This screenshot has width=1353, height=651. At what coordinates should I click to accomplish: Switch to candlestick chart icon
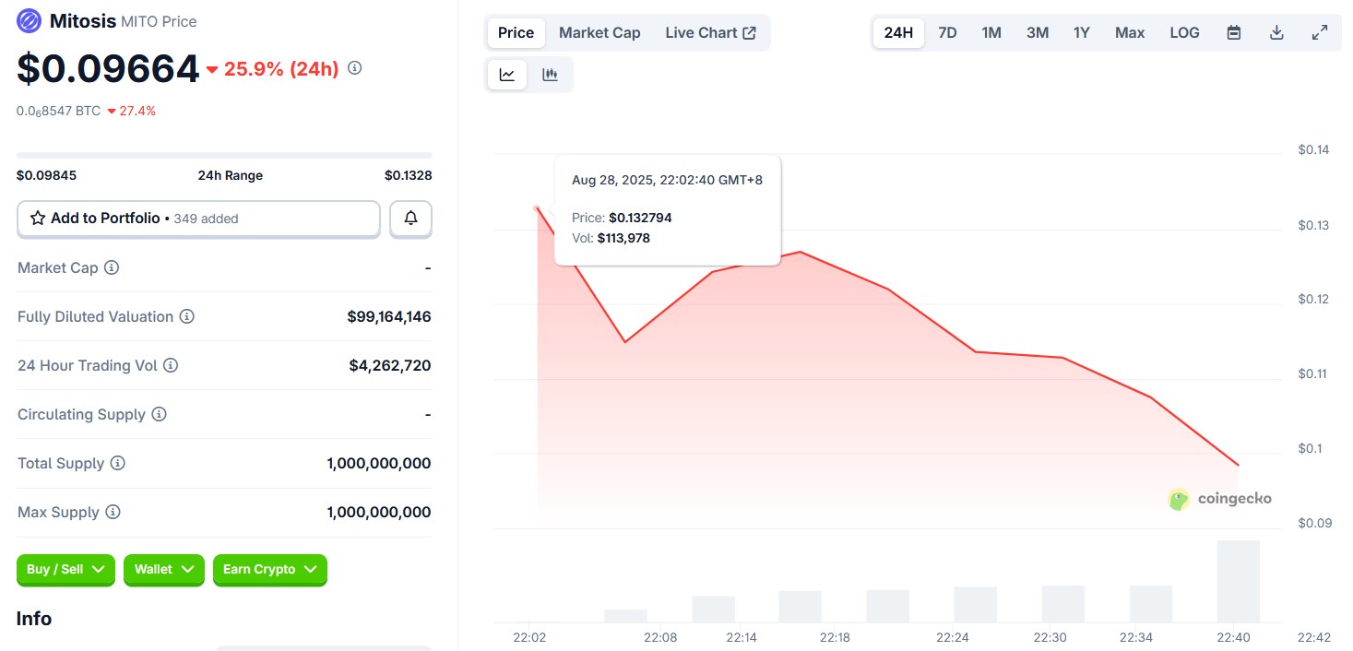[550, 75]
